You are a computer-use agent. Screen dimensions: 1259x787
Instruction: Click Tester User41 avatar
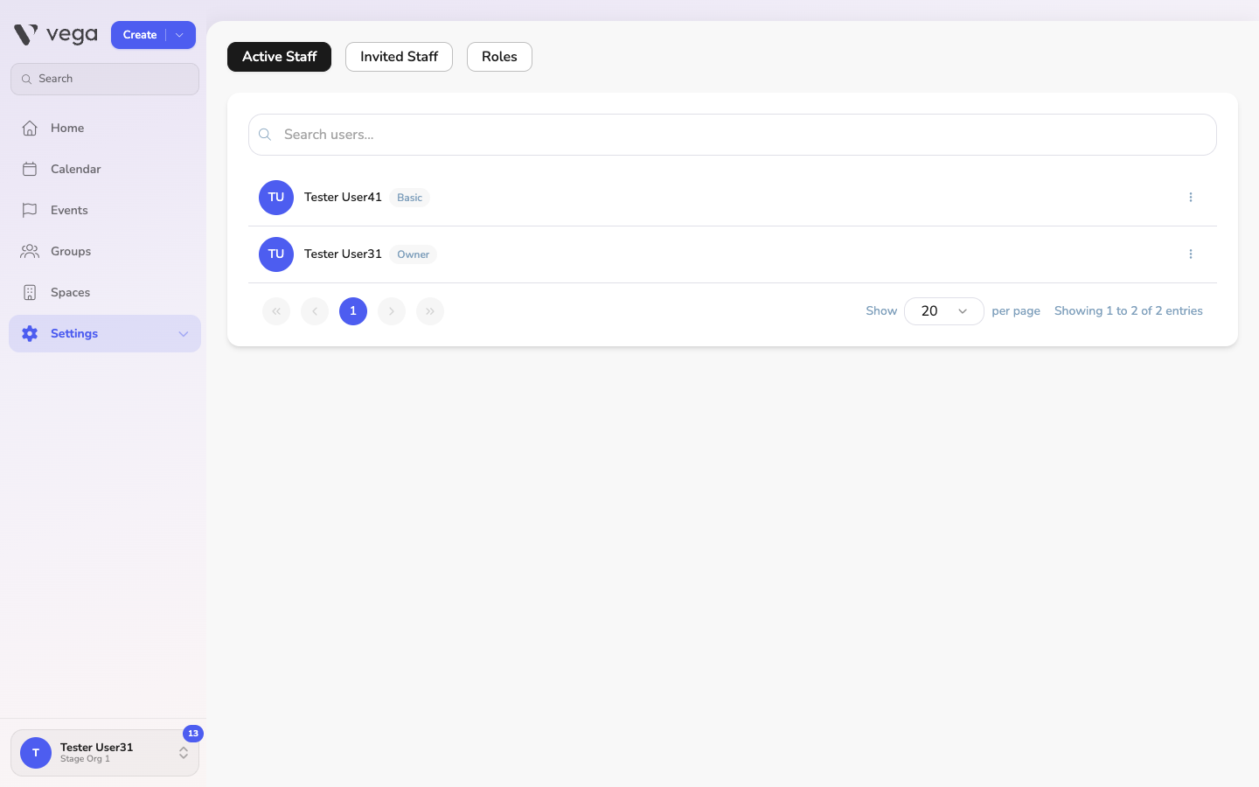pos(276,198)
